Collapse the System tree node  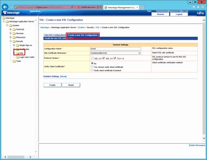7,25
